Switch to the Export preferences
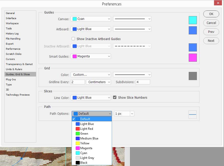Image resolution: width=224 pixels, height=166 pixels. (x=9, y=44)
